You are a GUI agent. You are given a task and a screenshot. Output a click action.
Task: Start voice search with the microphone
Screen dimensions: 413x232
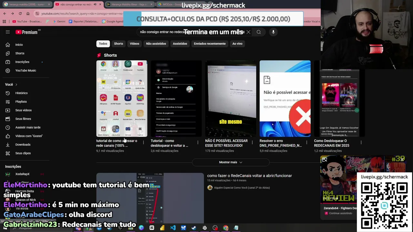273,32
